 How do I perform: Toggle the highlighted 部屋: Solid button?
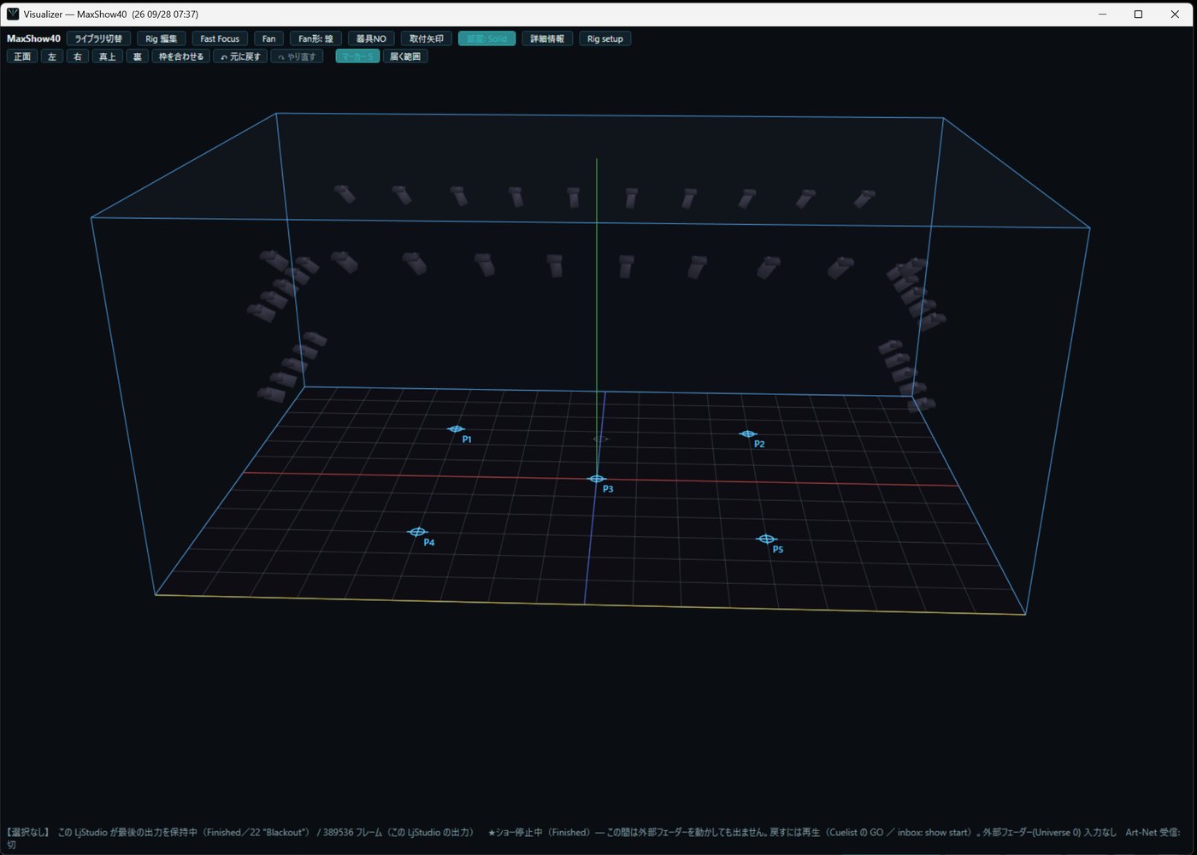(486, 38)
